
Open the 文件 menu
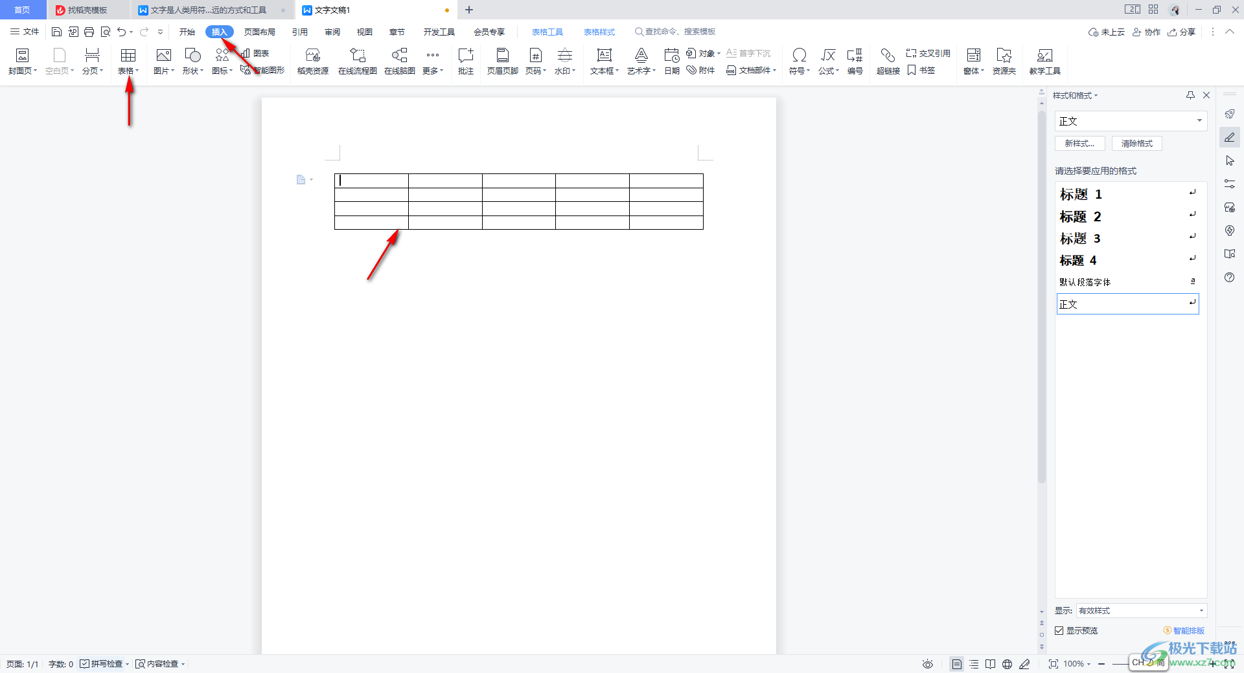click(25, 32)
